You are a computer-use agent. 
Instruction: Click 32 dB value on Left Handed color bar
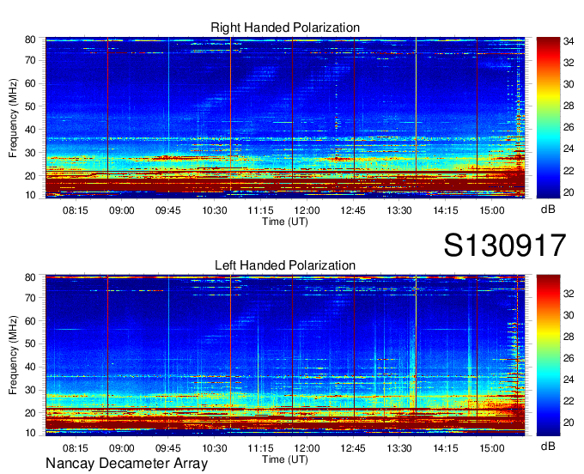[x=569, y=294]
